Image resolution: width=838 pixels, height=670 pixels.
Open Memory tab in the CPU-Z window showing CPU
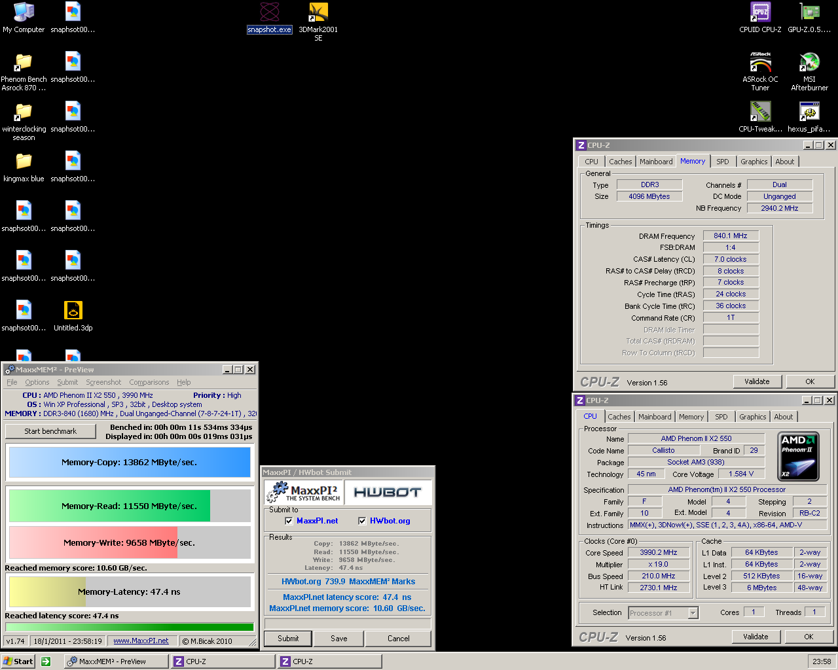[x=691, y=417]
